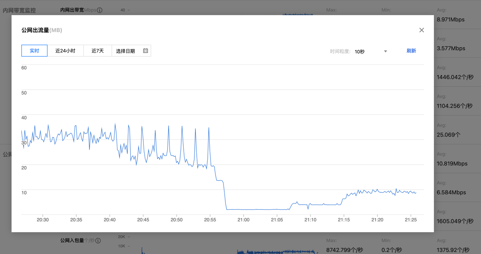This screenshot has width=481, height=254.
Task: Click the 公网出流量(MB) dialog title
Action: click(41, 30)
